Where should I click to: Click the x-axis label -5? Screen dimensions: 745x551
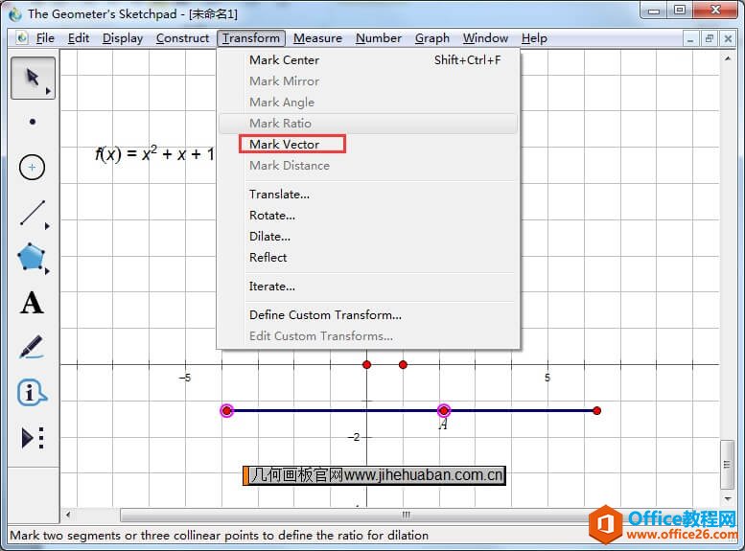point(185,378)
